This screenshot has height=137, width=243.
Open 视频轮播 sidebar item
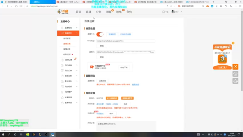coord(68,60)
